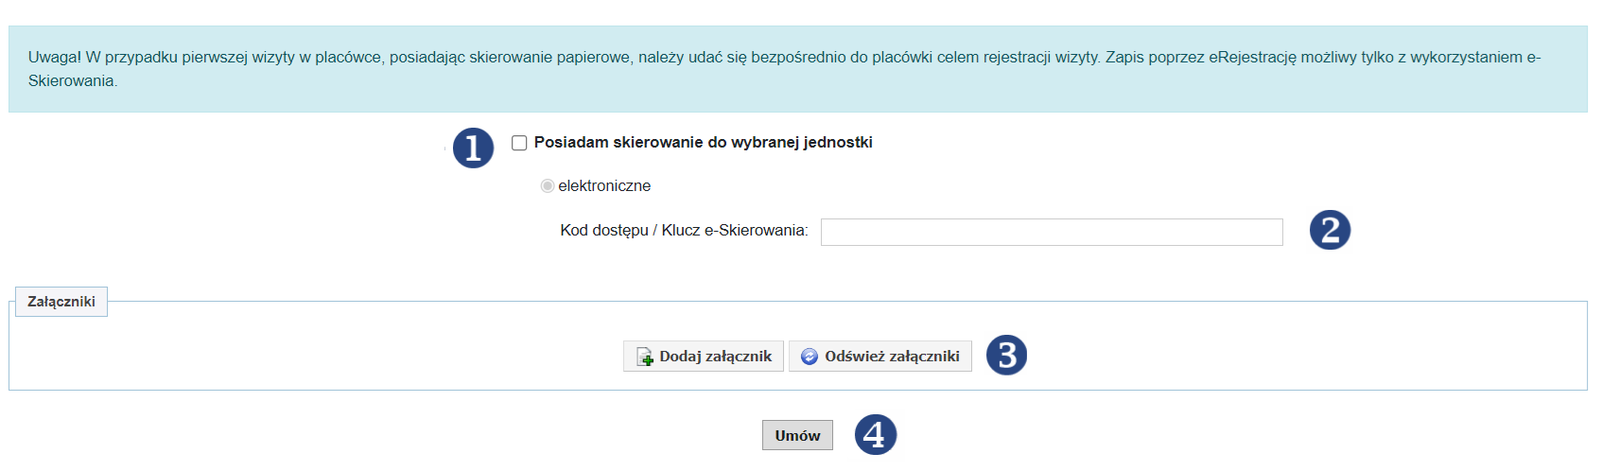Click the document-plus icon for adding attachments
Viewport: 1602px width, 471px height.
[644, 357]
